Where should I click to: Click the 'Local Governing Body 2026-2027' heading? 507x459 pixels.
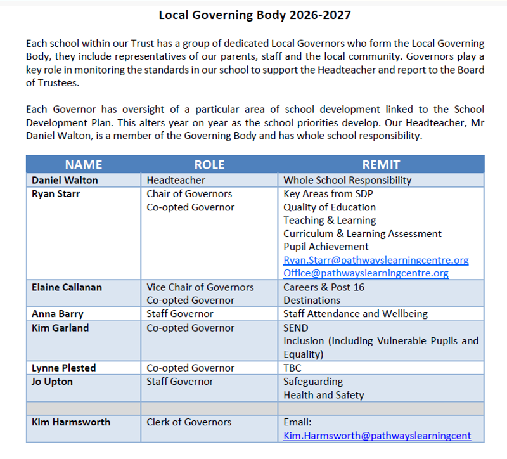click(x=255, y=15)
